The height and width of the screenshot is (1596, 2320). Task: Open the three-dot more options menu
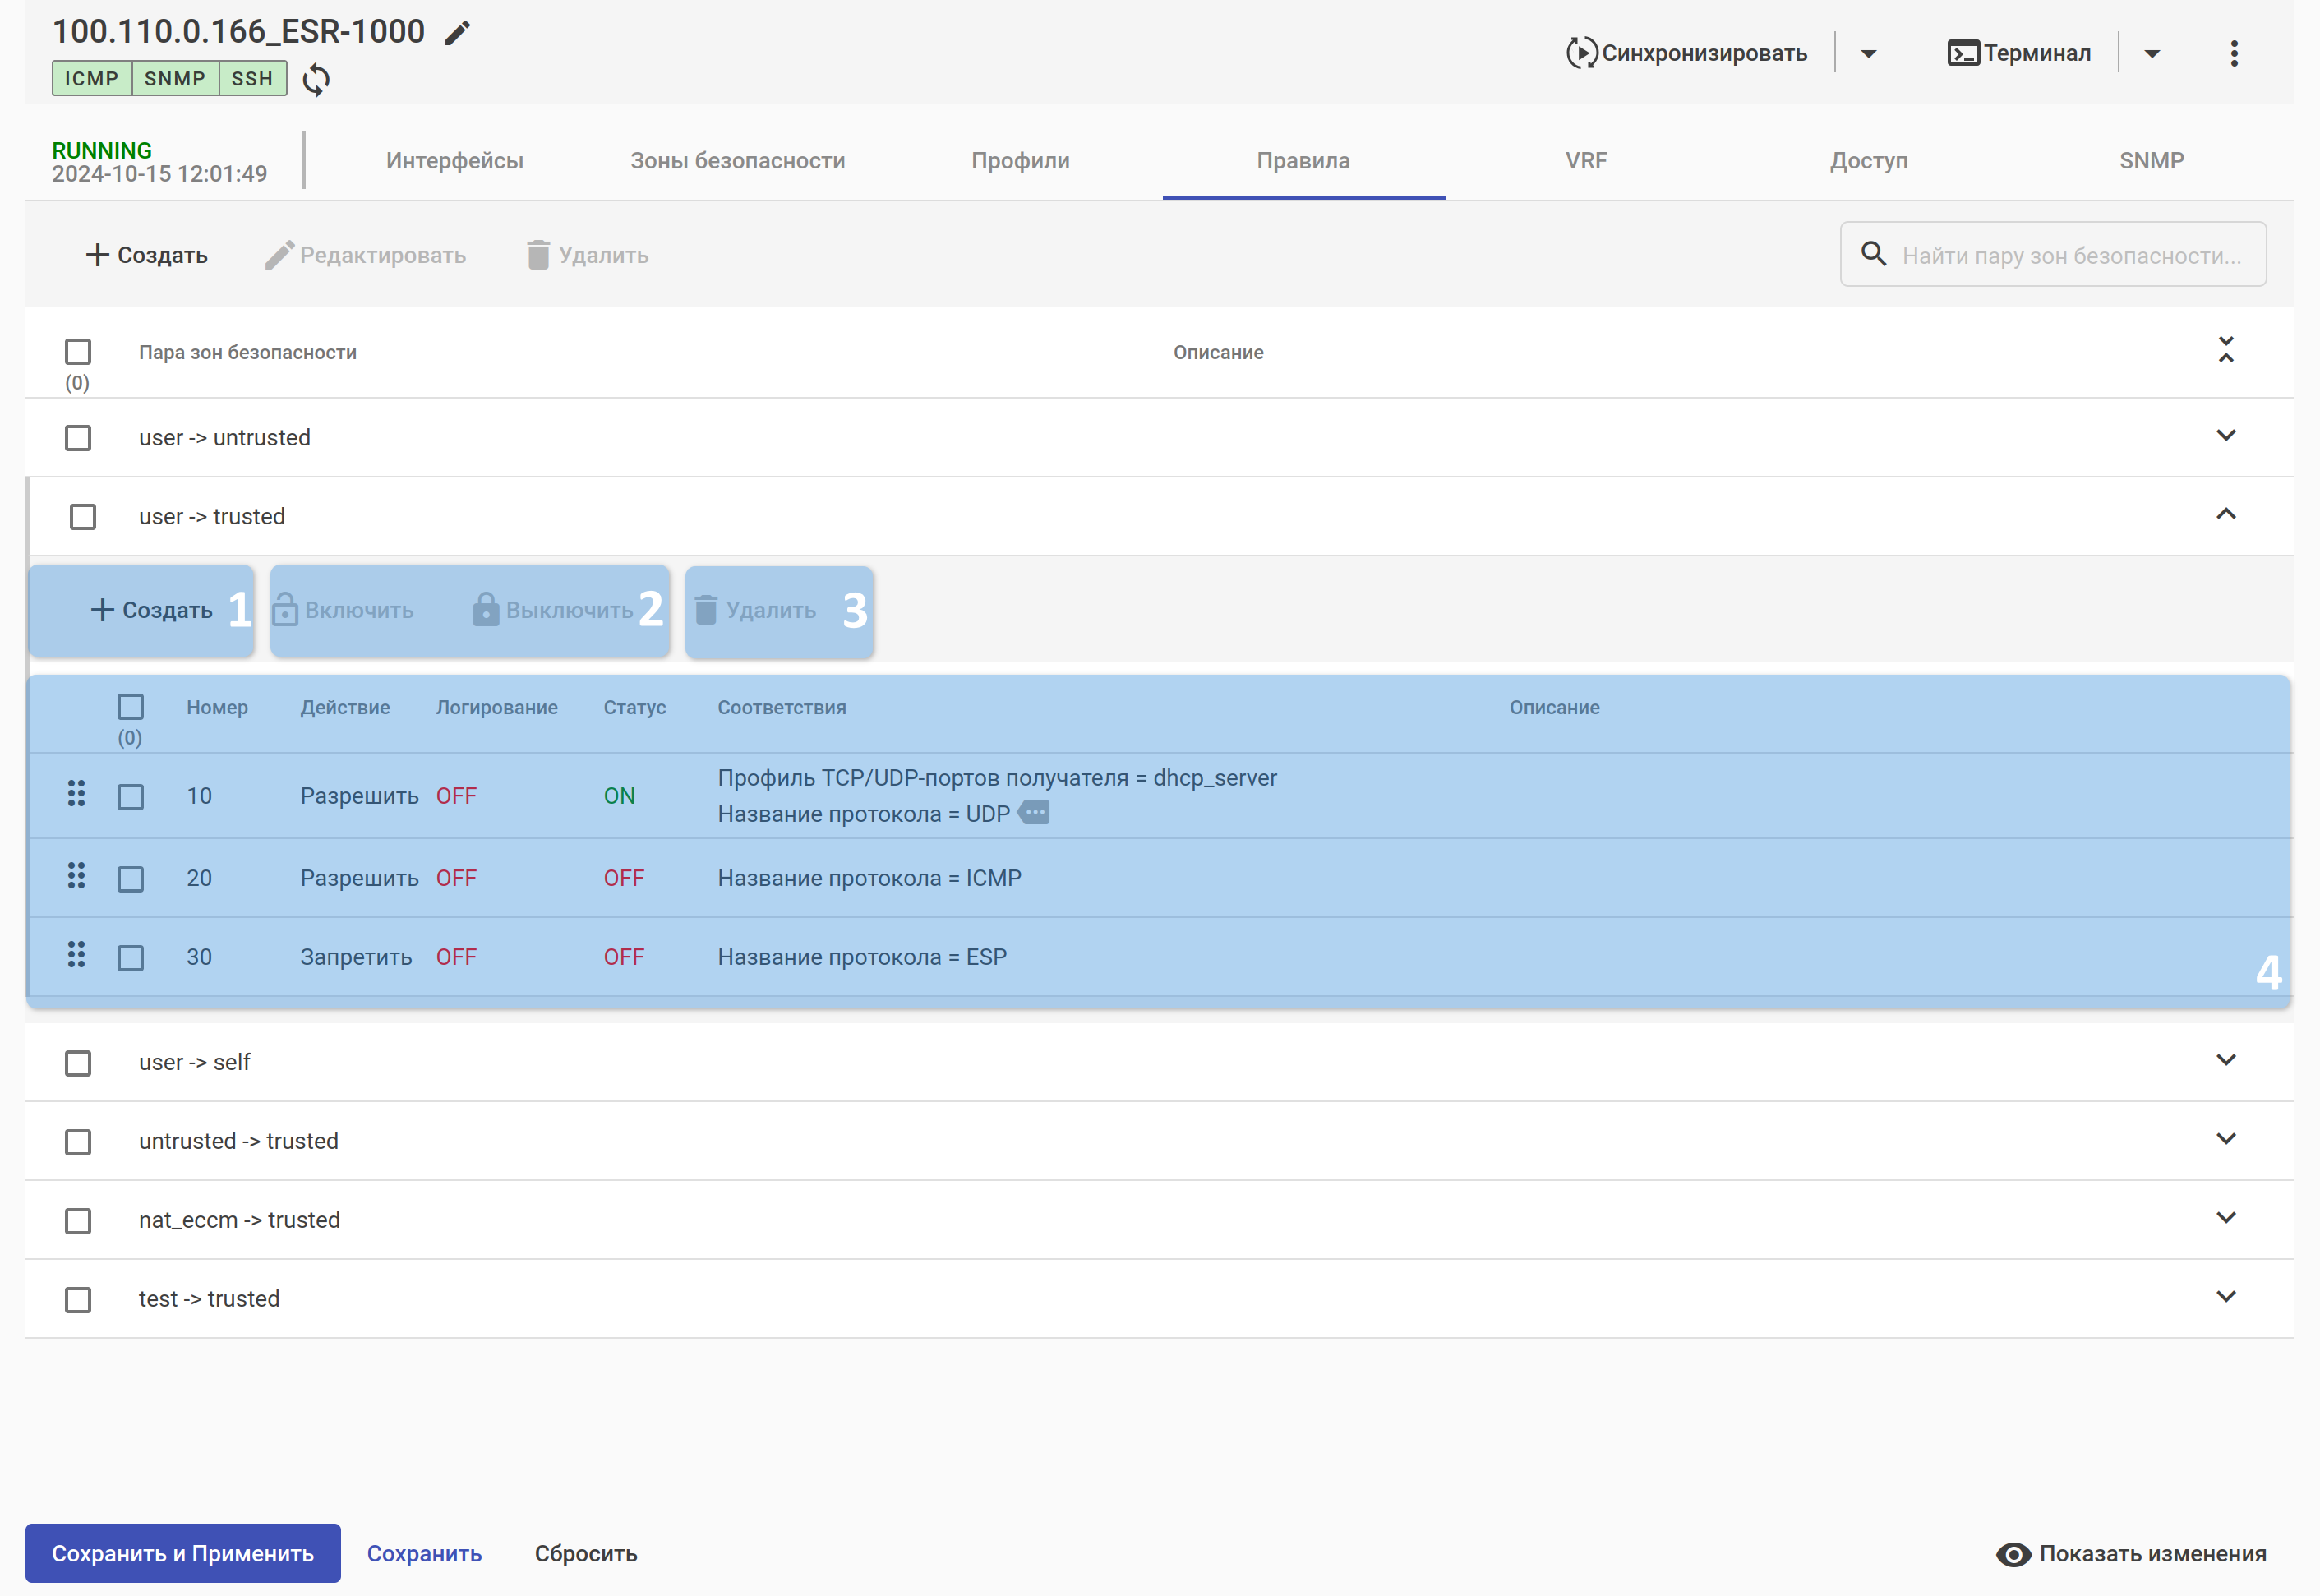click(2233, 53)
